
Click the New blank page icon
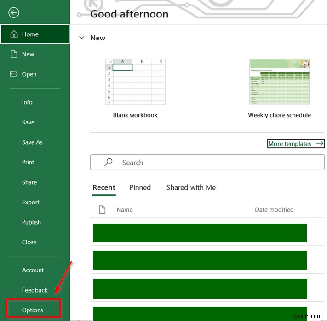click(14, 54)
